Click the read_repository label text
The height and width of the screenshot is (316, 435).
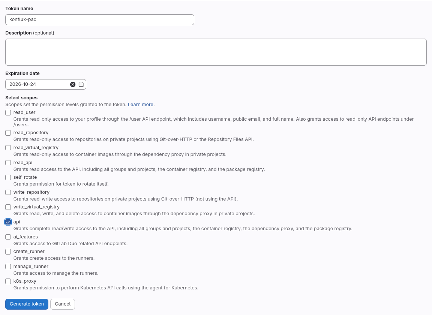(x=31, y=132)
